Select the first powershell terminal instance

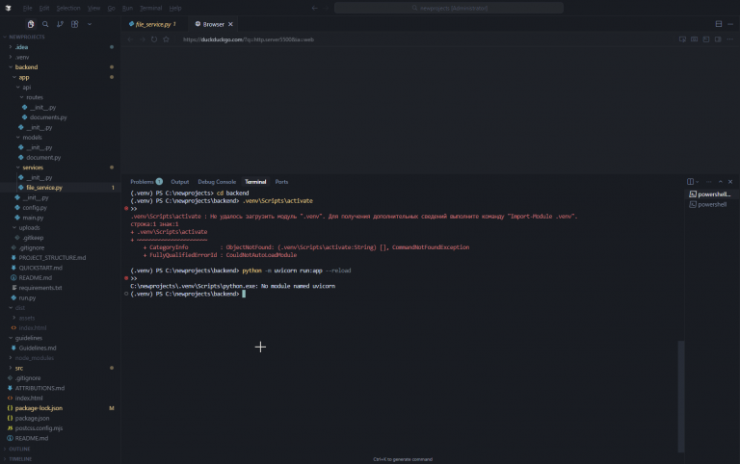coord(710,194)
